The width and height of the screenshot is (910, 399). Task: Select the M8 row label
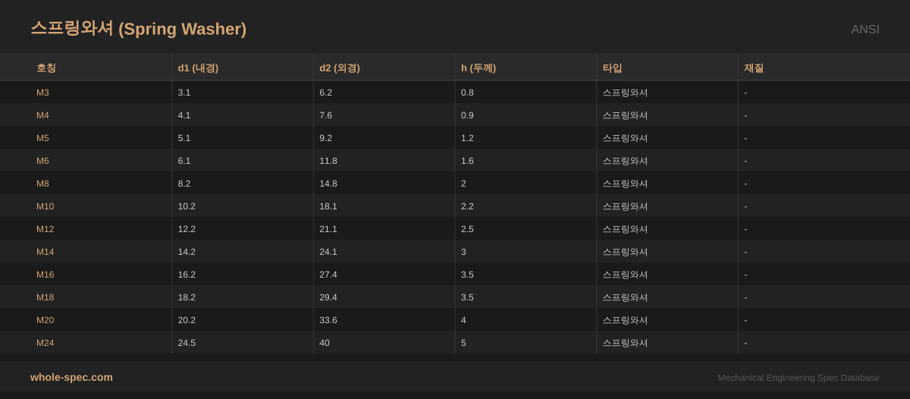pos(42,184)
